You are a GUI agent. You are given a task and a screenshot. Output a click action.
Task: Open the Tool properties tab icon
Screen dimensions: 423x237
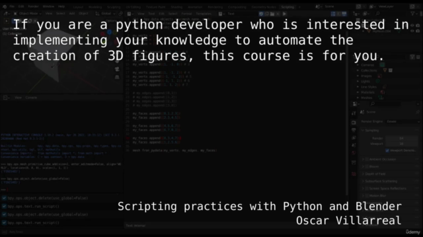pos(354,113)
